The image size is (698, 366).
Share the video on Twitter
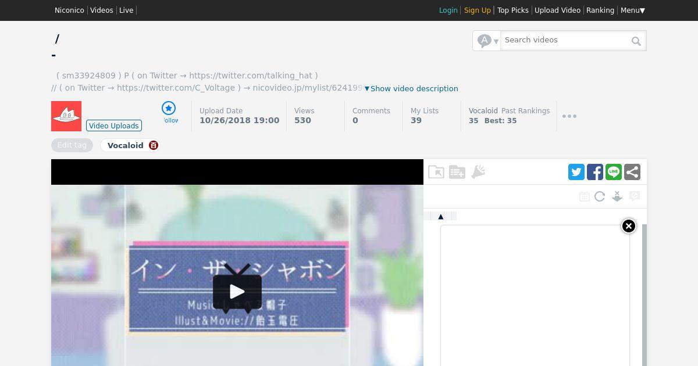(576, 172)
